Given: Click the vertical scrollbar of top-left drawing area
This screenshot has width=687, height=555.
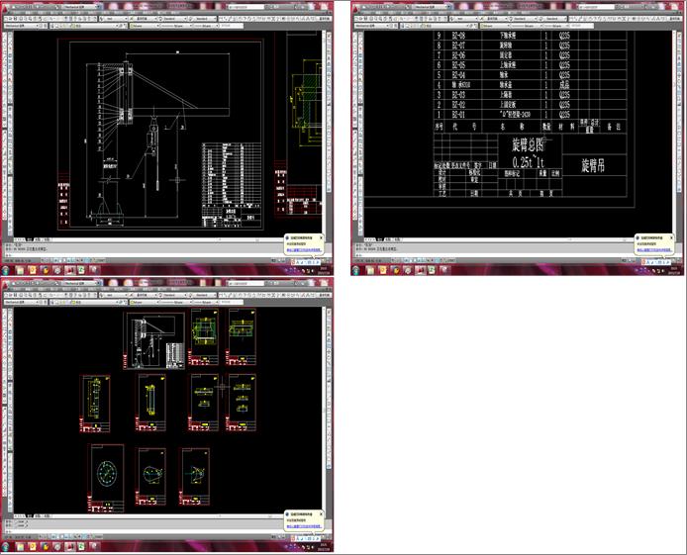Looking at the screenshot, I should coord(324,134).
